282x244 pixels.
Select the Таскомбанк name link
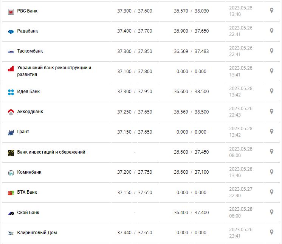click(x=29, y=51)
